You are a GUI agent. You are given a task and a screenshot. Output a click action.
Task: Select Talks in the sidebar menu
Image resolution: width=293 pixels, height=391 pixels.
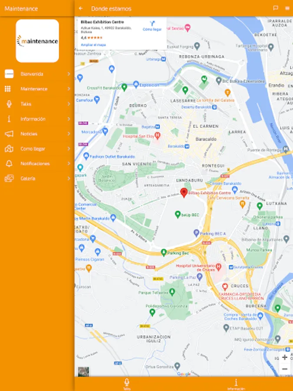pos(37,104)
